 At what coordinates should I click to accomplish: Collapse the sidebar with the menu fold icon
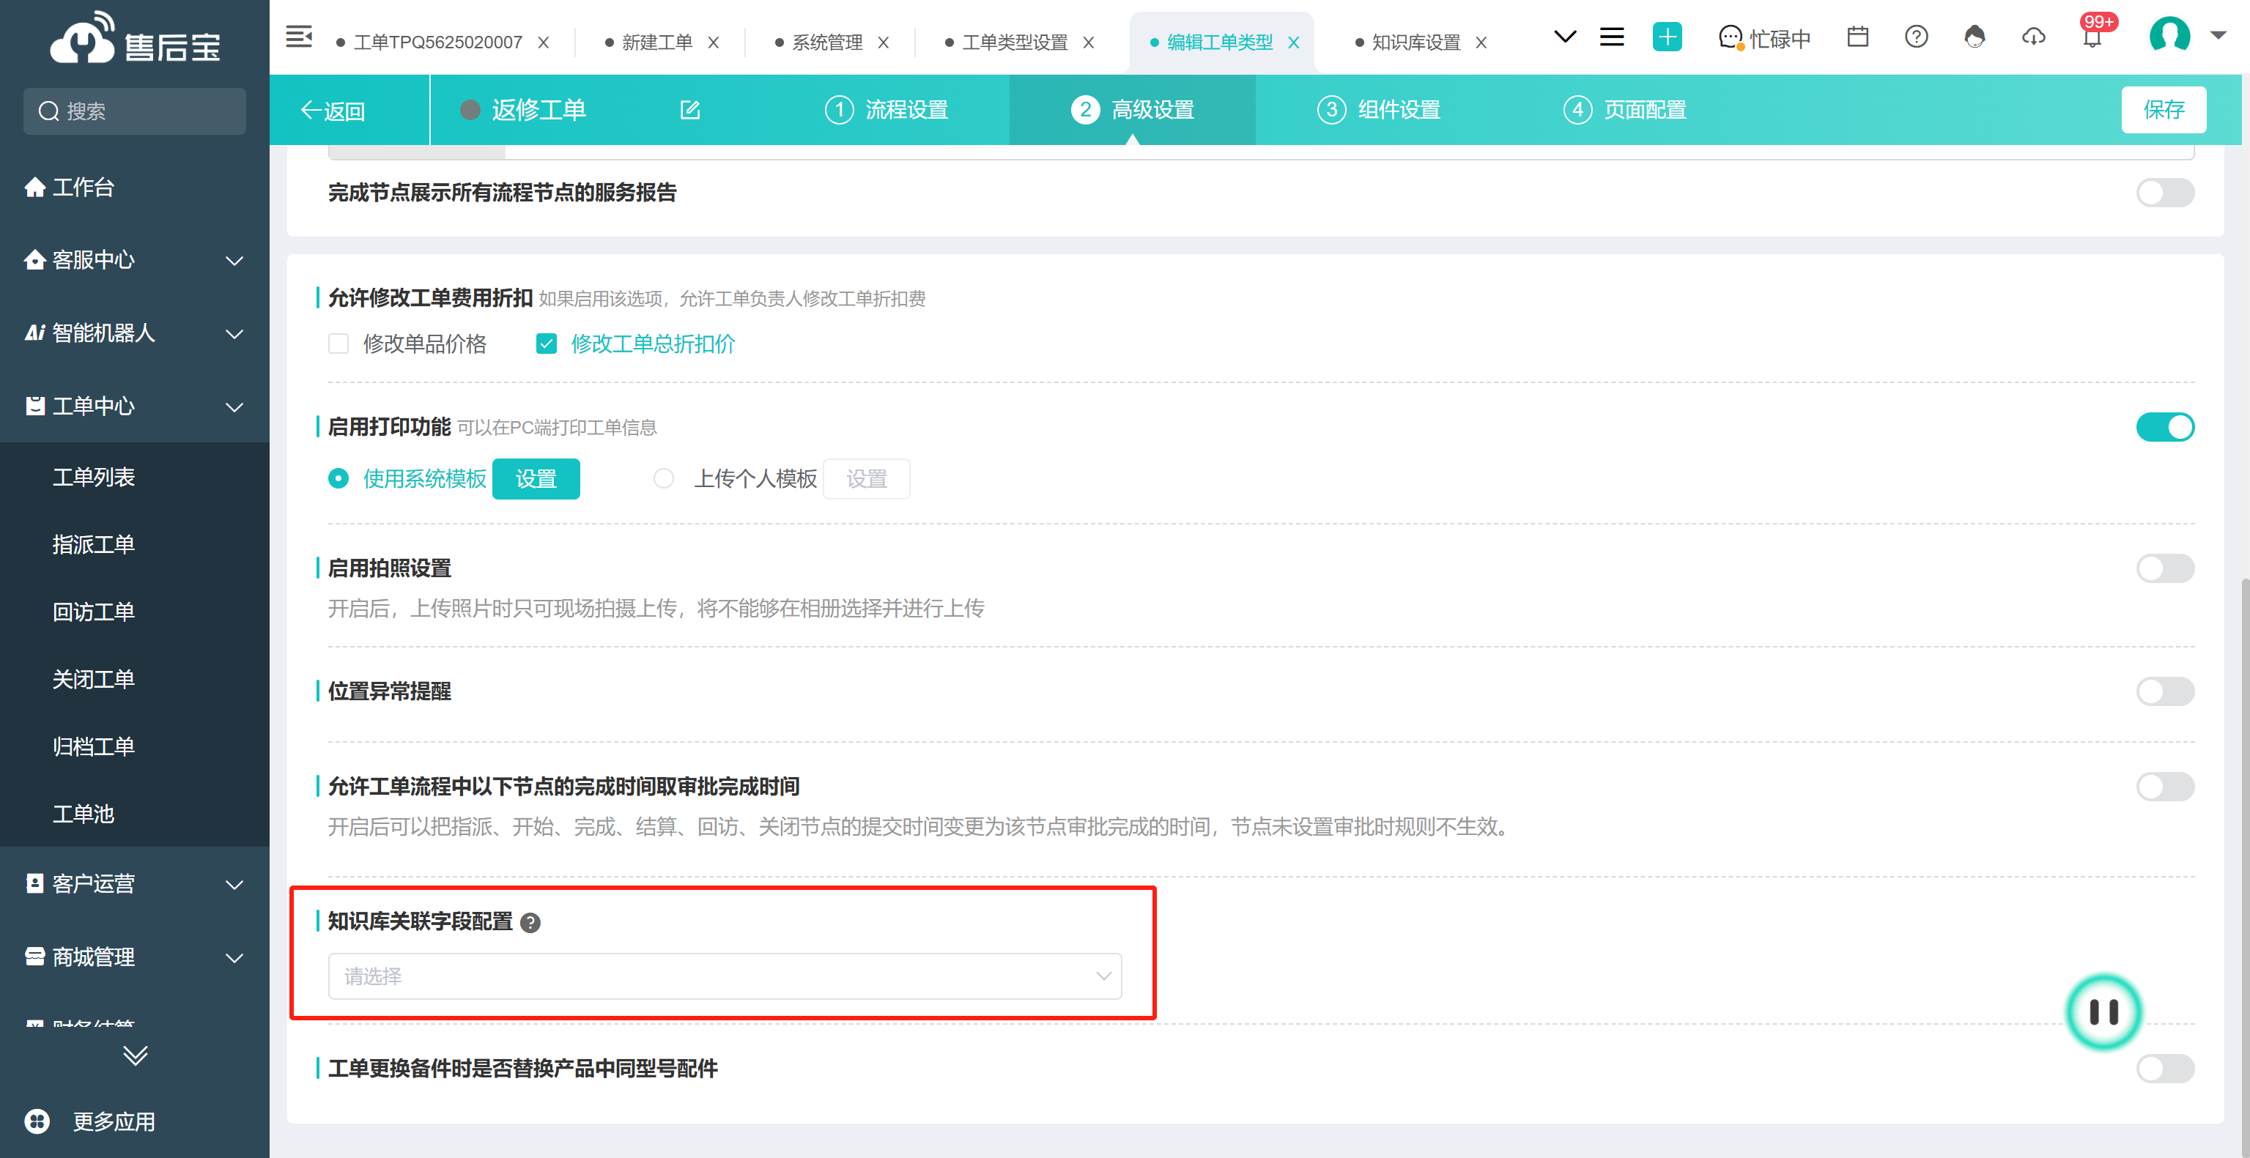299,37
